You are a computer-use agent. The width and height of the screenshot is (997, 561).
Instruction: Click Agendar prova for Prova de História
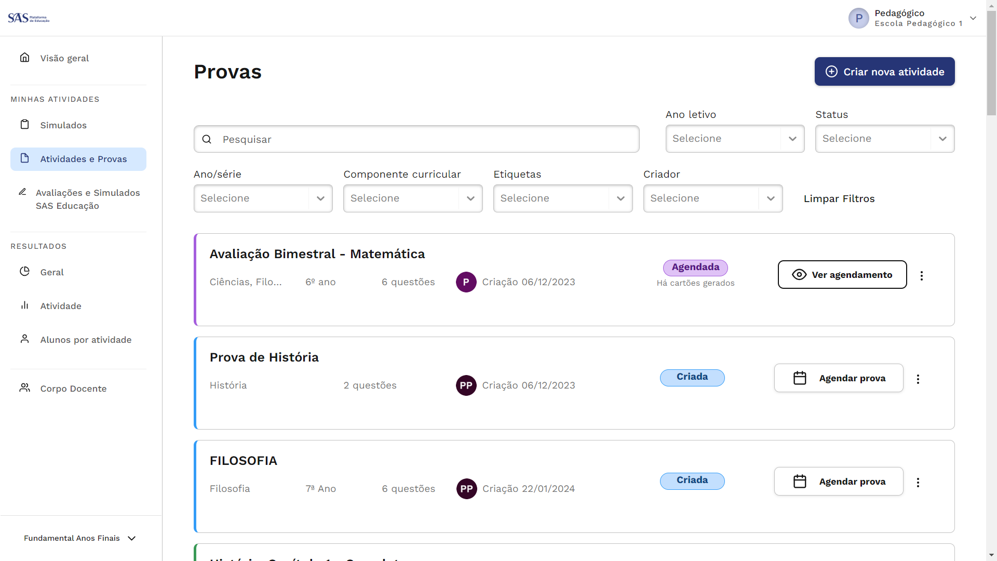(839, 378)
